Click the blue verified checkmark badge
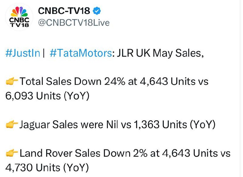 97,11
